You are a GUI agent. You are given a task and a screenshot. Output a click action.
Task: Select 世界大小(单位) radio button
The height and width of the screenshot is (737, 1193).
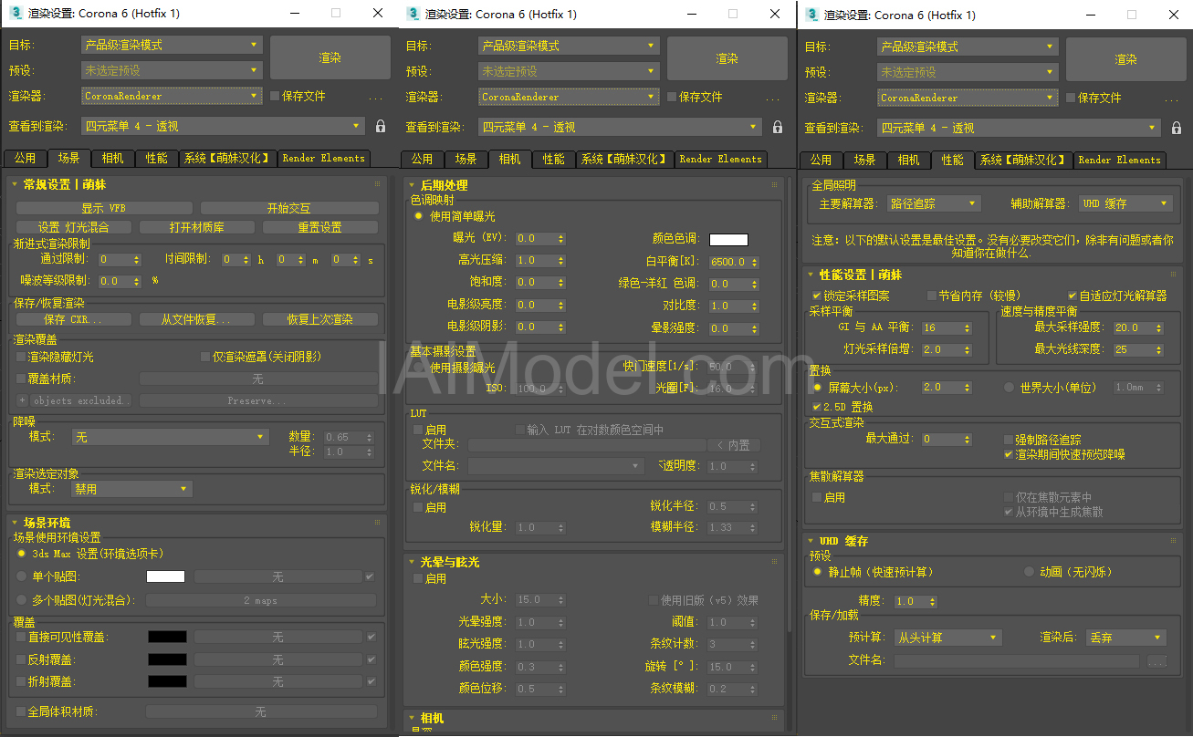tap(1010, 387)
